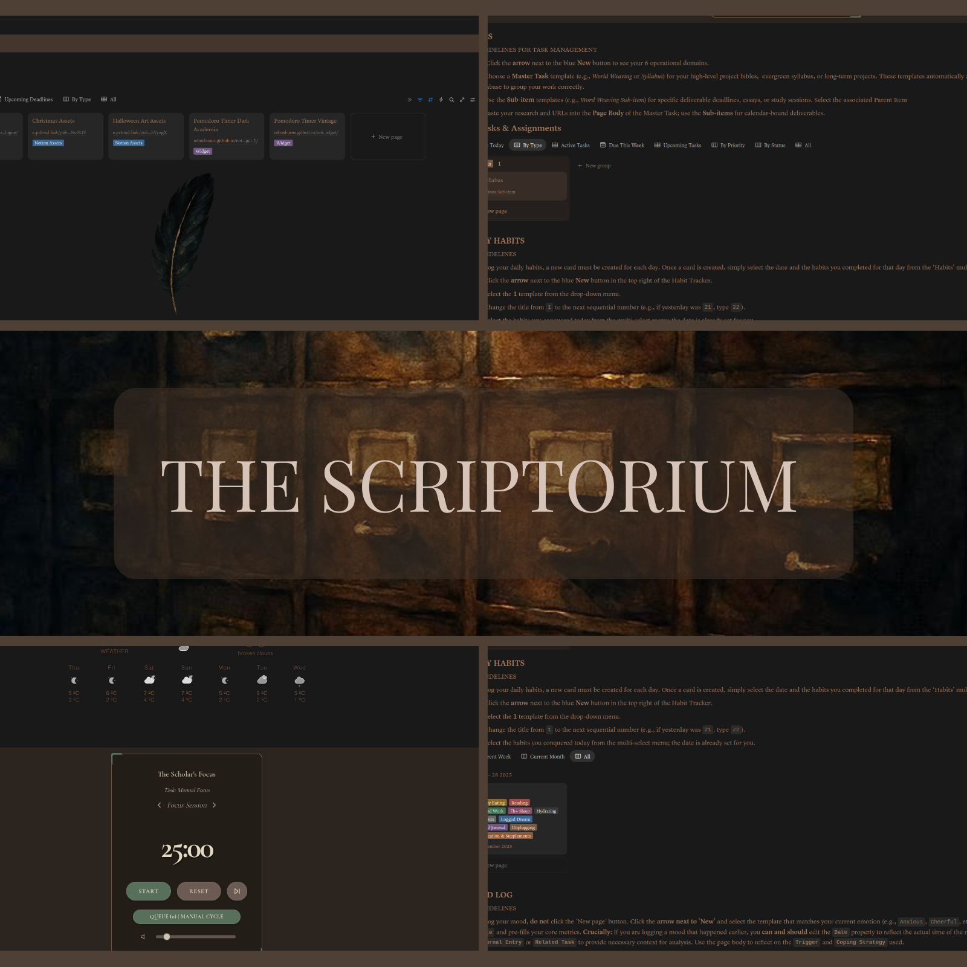This screenshot has width=967, height=967.
Task: Click the 25:00 timer display
Action: (187, 851)
